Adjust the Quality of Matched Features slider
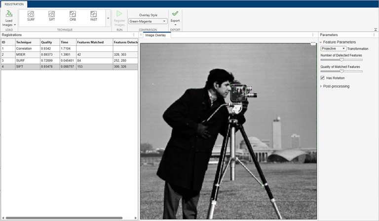The height and width of the screenshot is (221, 379). coord(341,71)
